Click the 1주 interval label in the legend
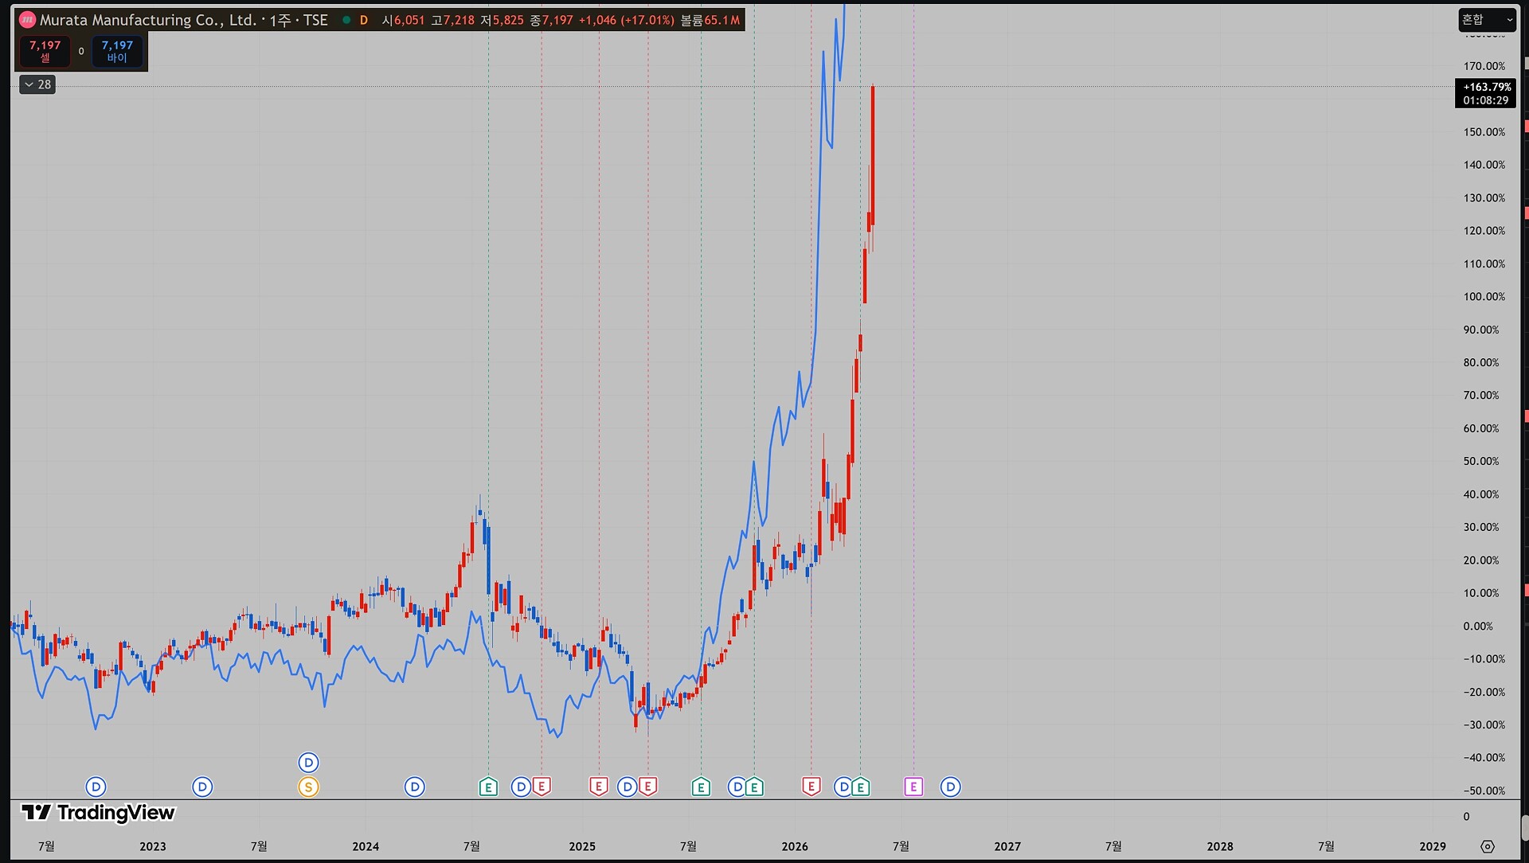 click(280, 20)
